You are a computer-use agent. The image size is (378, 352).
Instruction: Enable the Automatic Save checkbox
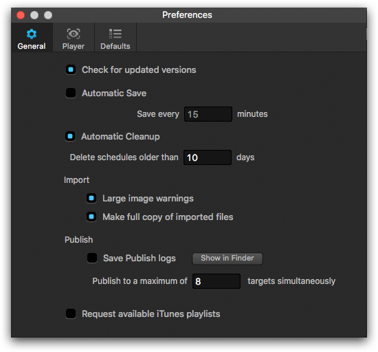pos(71,93)
